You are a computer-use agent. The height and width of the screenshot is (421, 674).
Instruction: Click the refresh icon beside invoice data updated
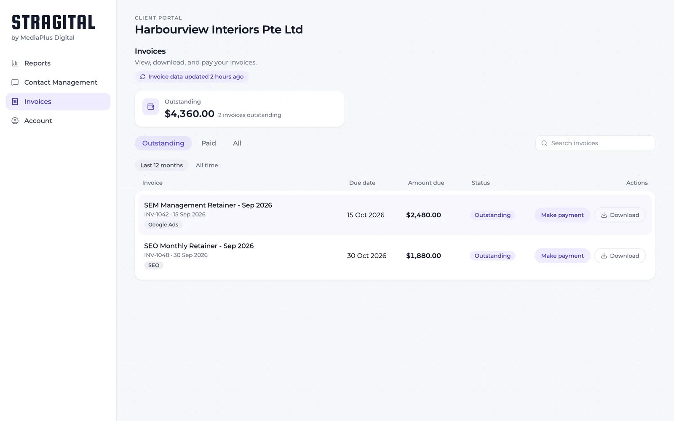point(143,77)
